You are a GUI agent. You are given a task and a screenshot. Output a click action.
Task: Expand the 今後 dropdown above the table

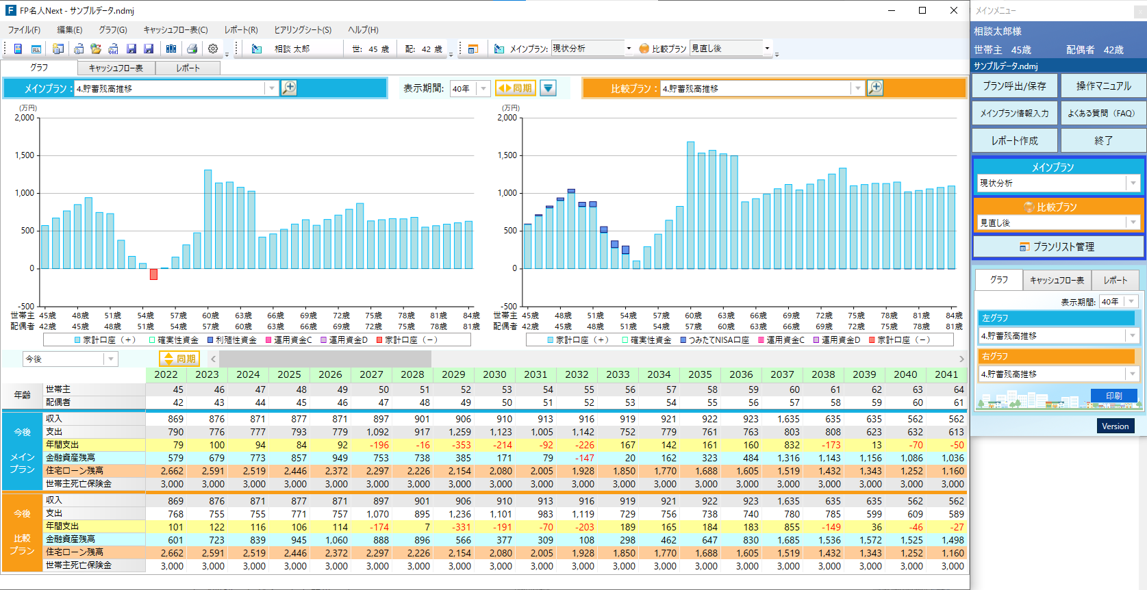point(110,359)
